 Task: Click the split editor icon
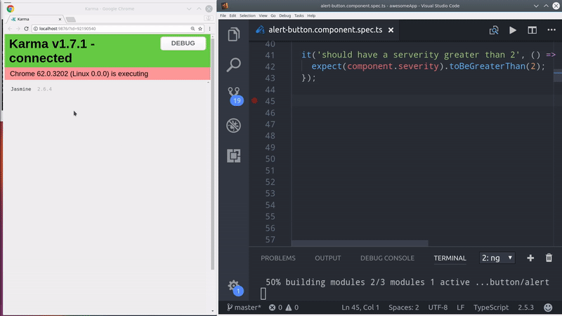(532, 30)
